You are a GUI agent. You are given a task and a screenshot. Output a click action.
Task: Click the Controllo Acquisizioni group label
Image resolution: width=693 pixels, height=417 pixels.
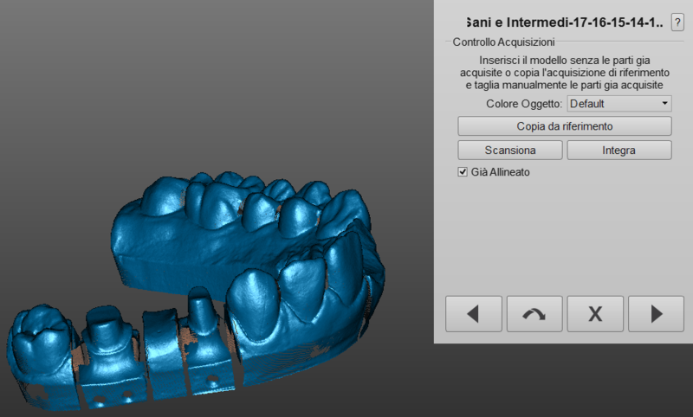tap(503, 42)
